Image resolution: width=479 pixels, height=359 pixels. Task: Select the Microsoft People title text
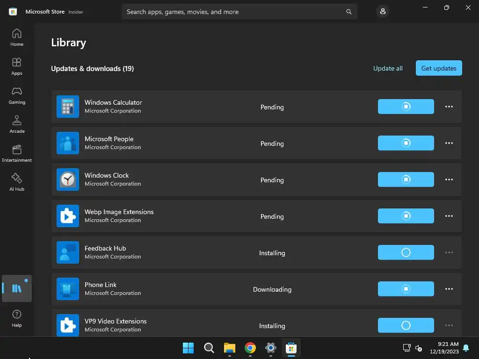pyautogui.click(x=109, y=139)
